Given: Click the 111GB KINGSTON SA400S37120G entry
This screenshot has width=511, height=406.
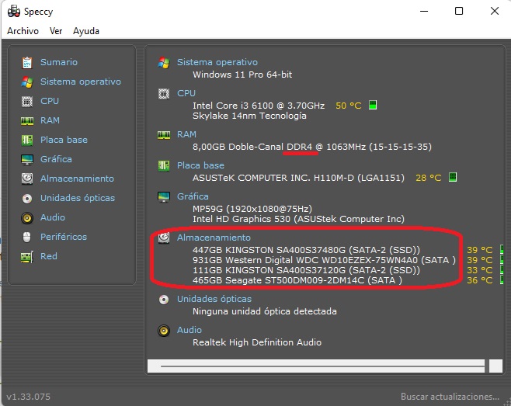Looking at the screenshot, I should tap(306, 270).
